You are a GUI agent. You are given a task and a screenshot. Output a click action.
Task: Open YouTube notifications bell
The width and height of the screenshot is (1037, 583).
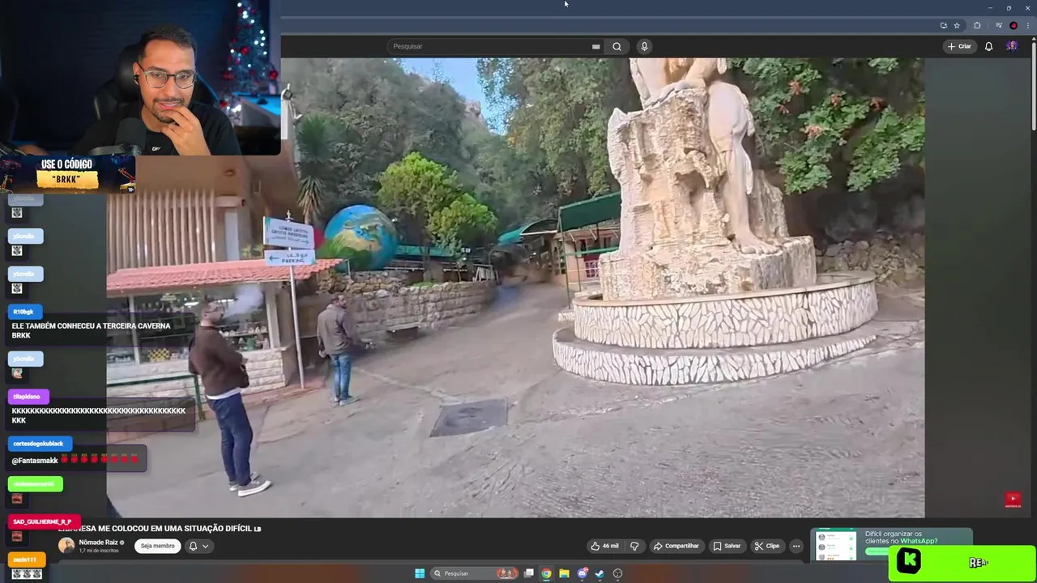pos(988,46)
